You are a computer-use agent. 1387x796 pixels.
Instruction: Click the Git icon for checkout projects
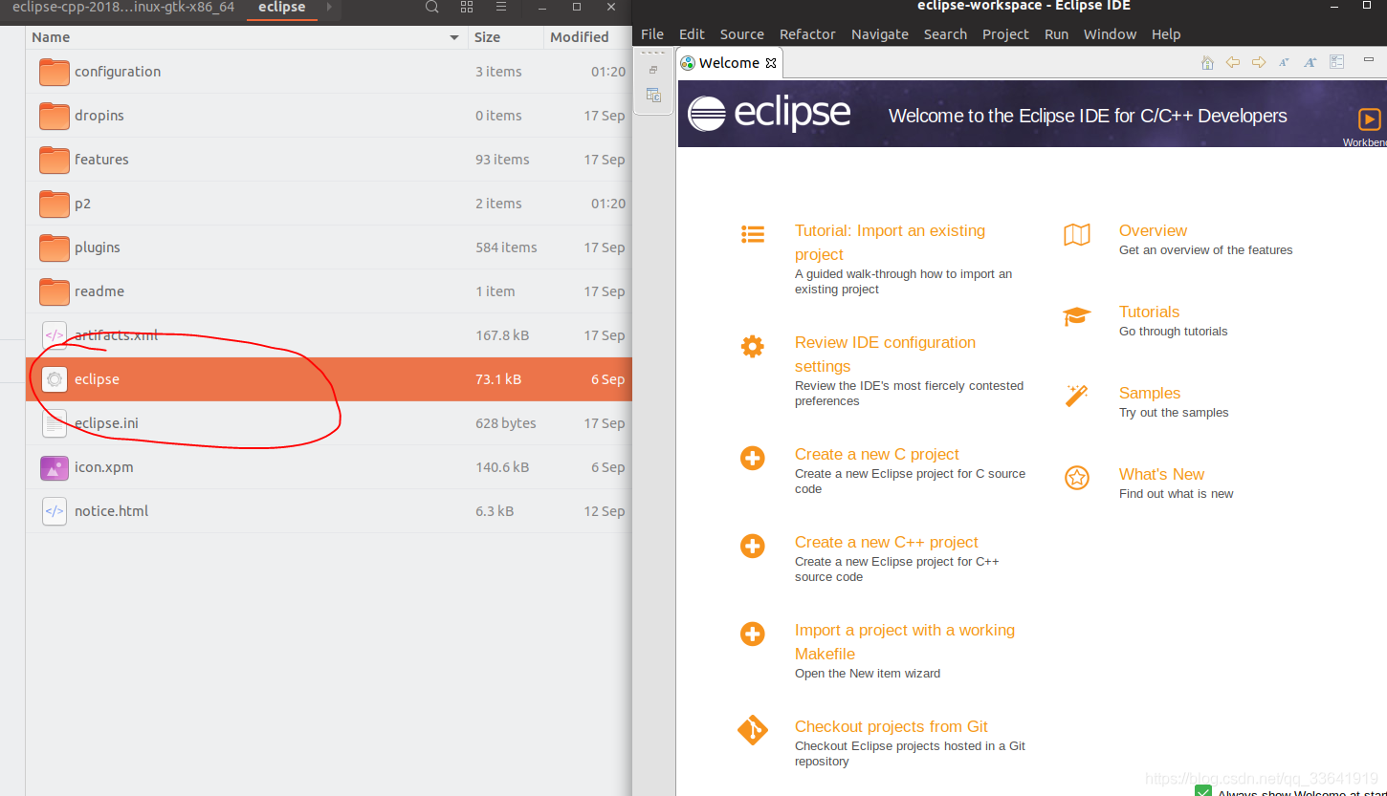tap(753, 730)
